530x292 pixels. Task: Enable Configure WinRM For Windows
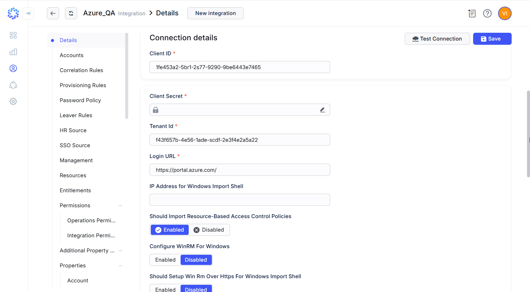[x=165, y=260]
